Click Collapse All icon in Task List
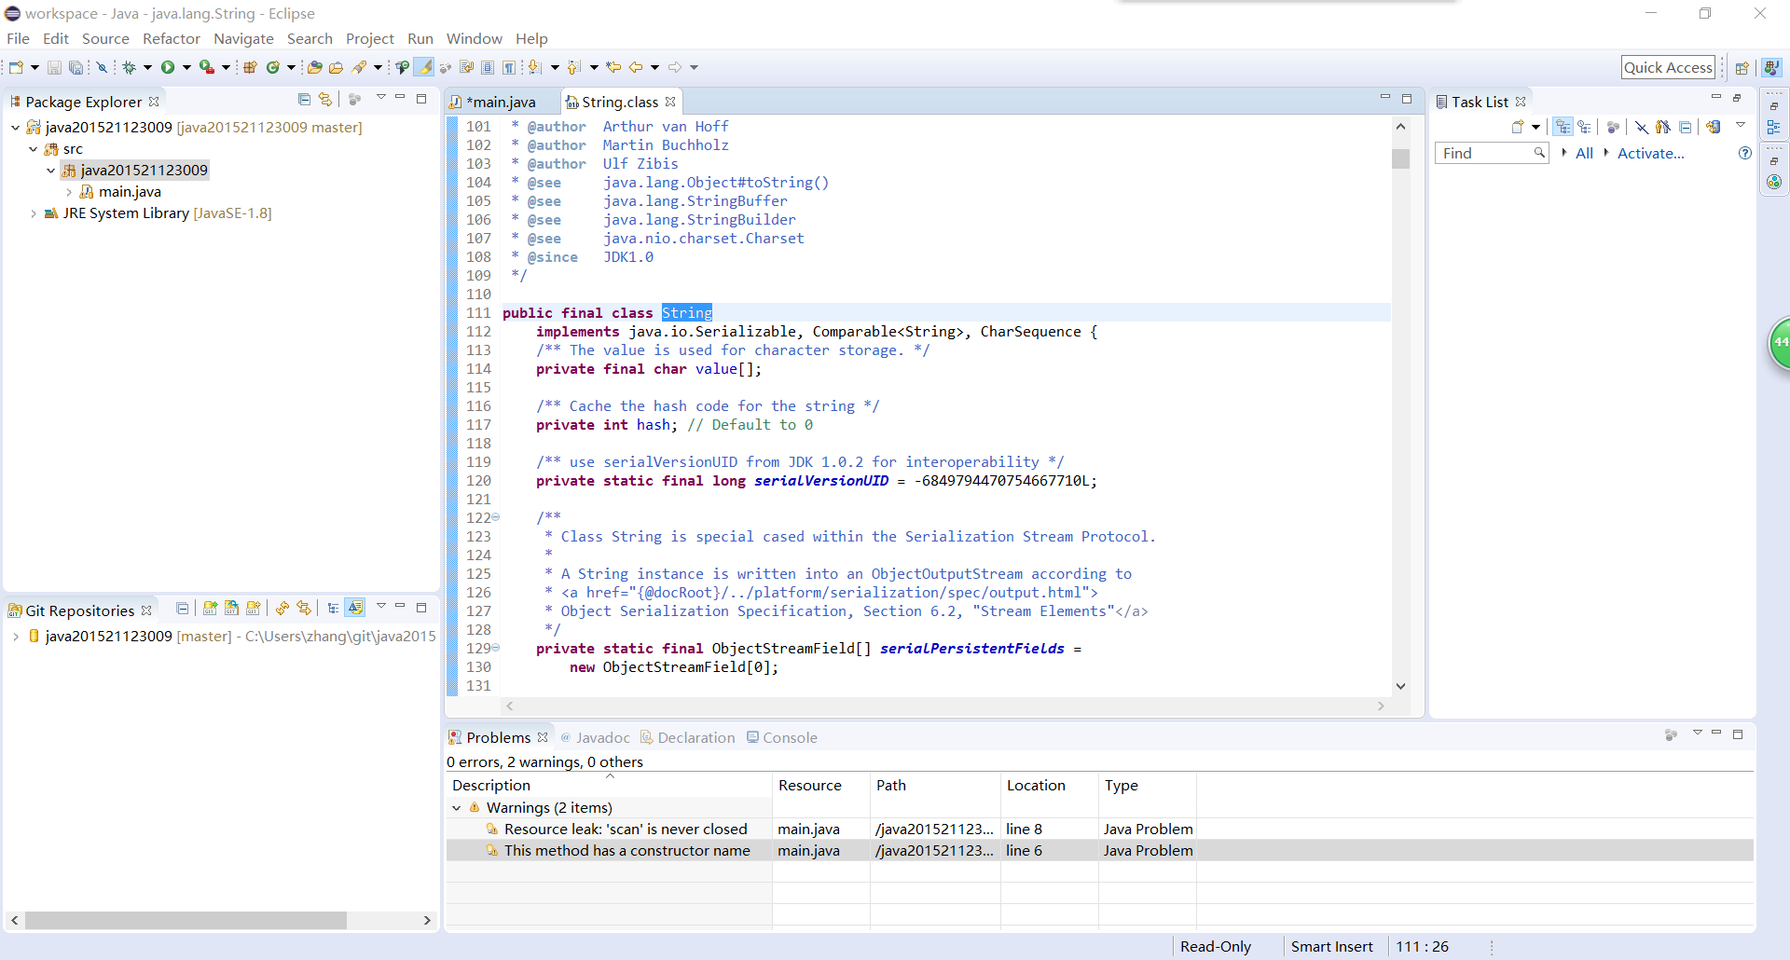Viewport: 1790px width, 960px height. tap(1685, 127)
